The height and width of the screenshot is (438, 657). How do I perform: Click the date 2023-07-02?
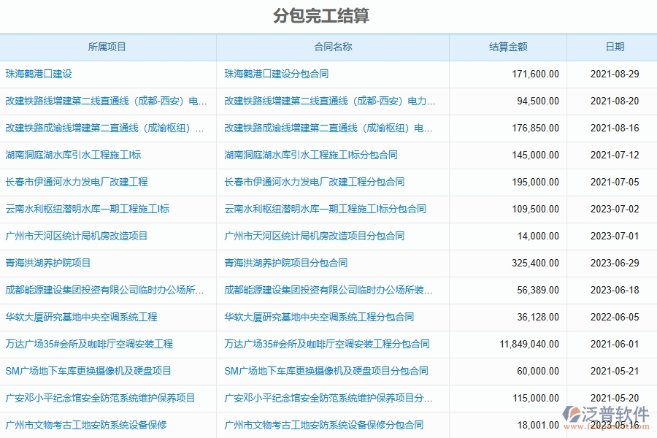(613, 209)
